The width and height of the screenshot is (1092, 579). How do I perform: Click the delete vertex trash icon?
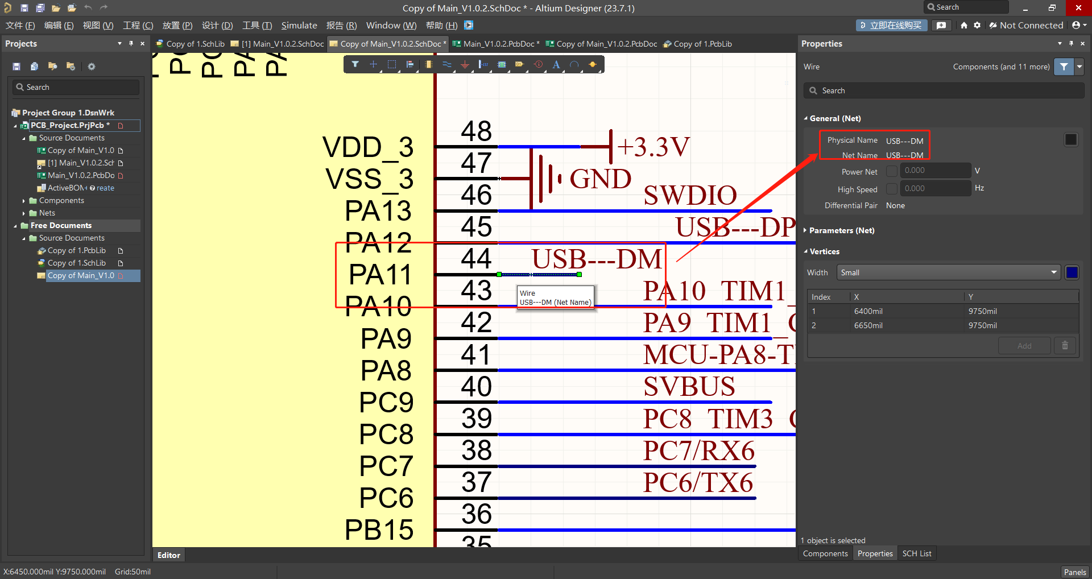(x=1065, y=346)
